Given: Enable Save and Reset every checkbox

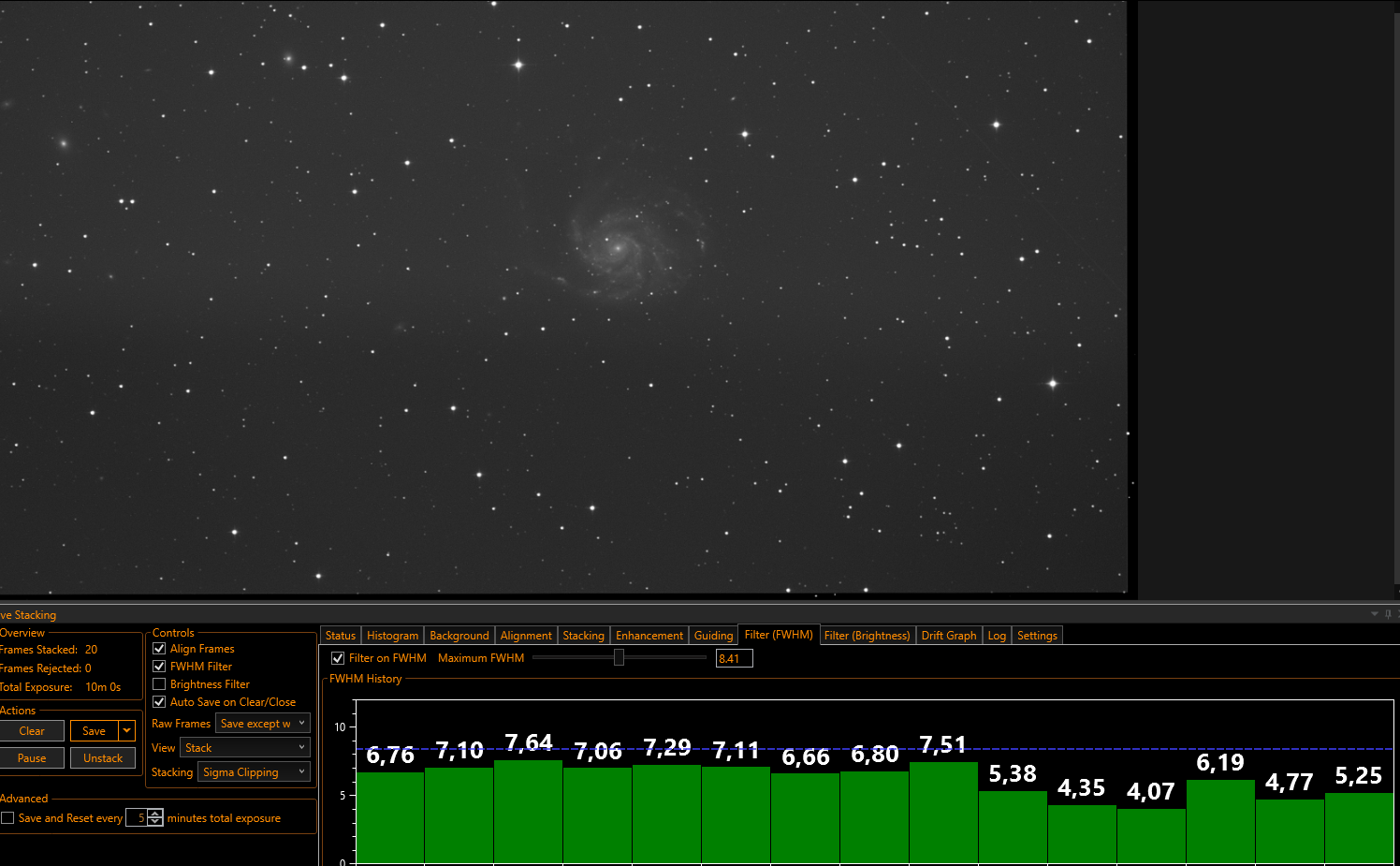Looking at the screenshot, I should point(7,817).
